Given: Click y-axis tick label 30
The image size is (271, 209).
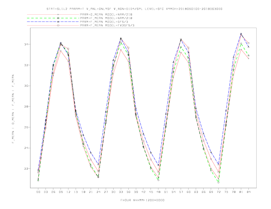Looking at the screenshot, I should (x=26, y=86).
